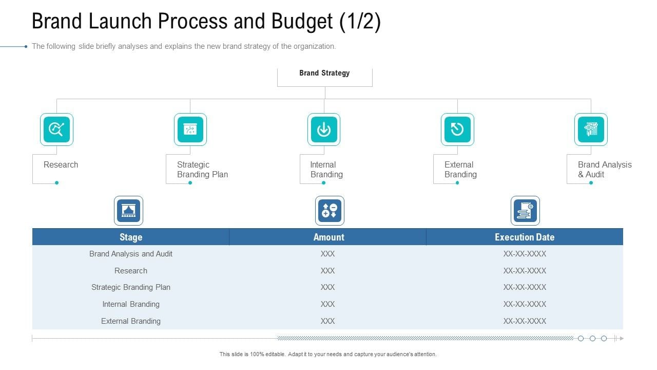Screen dimensions: 657x370
Task: Click the Strategic Branding Plan chart label
Action: 202,170
